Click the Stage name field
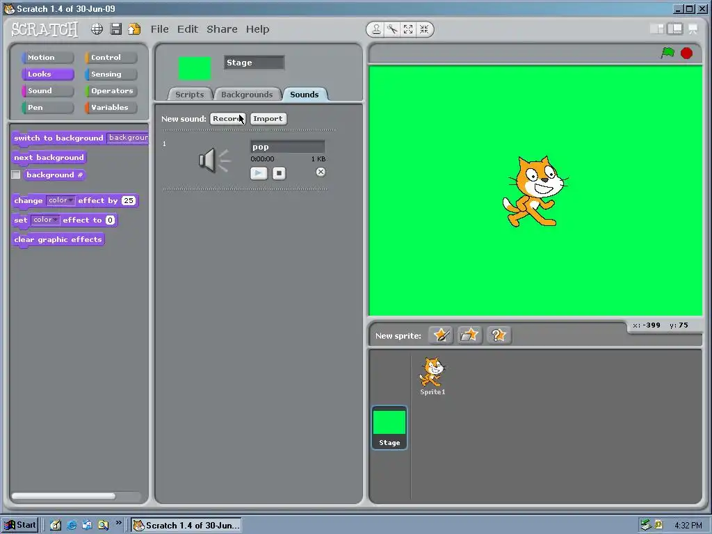712x534 pixels. point(254,63)
